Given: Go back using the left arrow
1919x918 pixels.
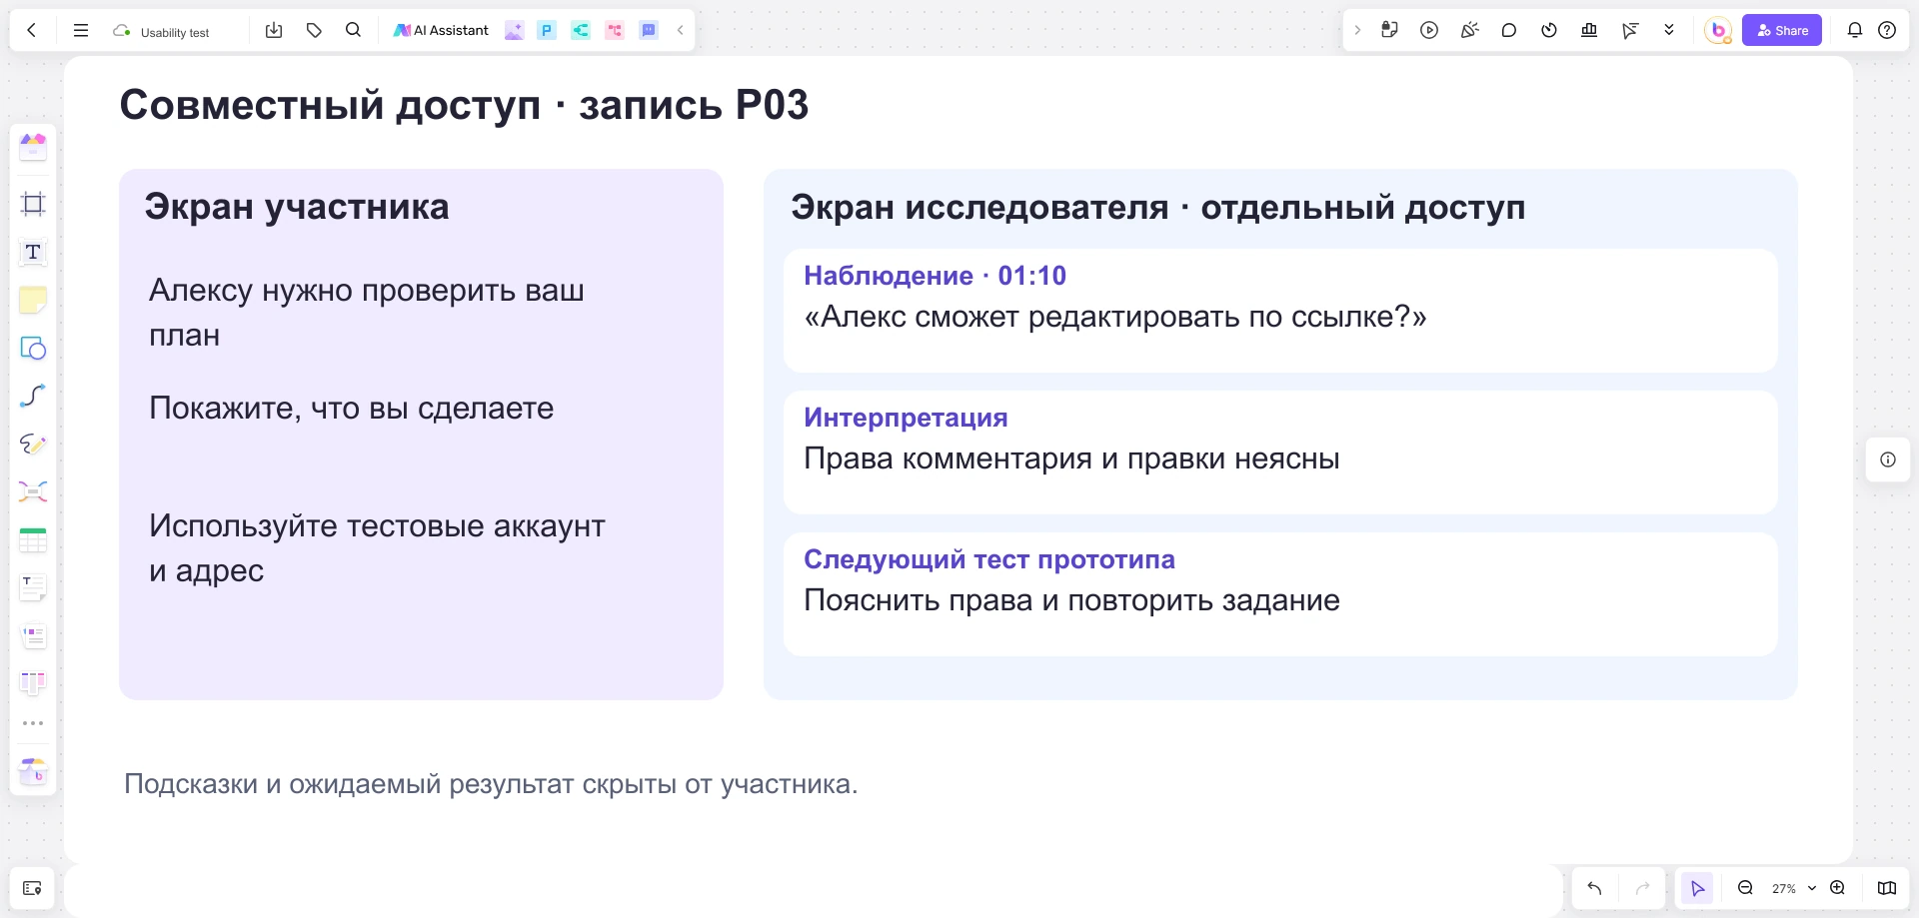Looking at the screenshot, I should click(32, 30).
